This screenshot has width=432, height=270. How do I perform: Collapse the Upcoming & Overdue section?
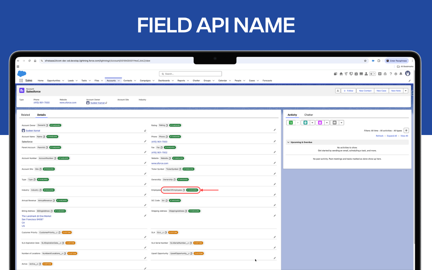point(288,142)
